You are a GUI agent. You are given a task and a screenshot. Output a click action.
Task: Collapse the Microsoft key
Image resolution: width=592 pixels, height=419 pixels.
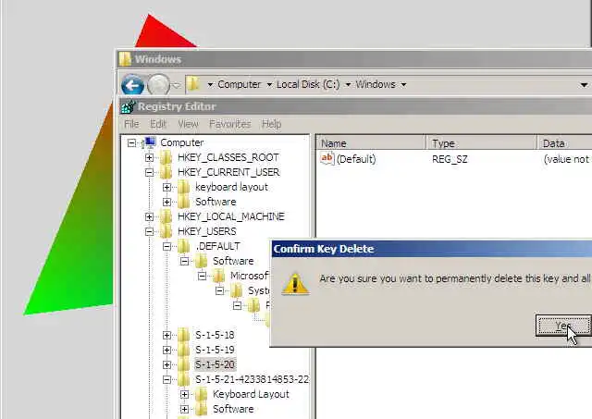pos(202,277)
